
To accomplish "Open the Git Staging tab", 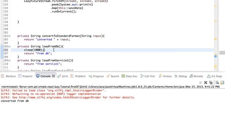I will tap(214, 76).
